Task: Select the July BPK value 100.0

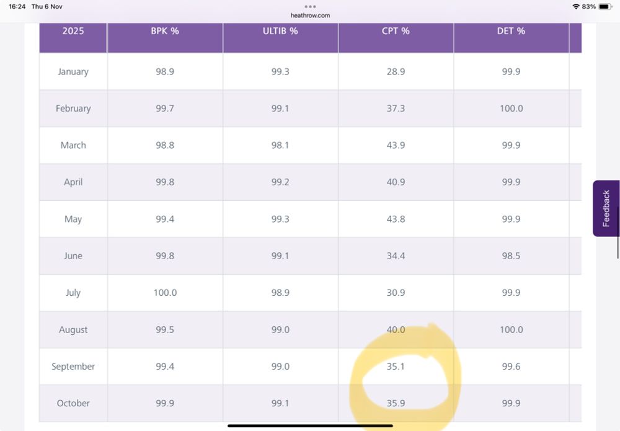Action: [x=165, y=293]
